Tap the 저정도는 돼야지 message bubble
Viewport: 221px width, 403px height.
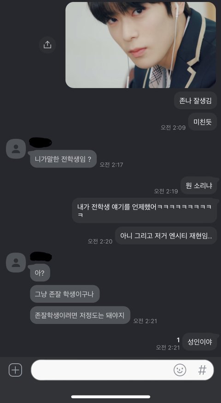click(80, 315)
